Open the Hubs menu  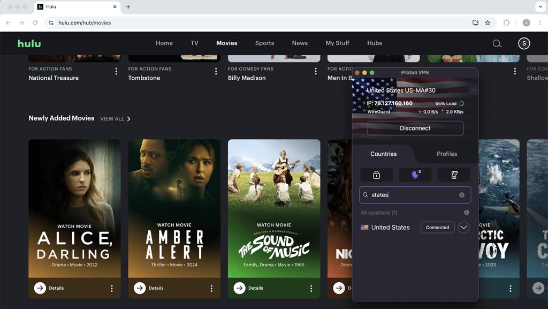(375, 43)
